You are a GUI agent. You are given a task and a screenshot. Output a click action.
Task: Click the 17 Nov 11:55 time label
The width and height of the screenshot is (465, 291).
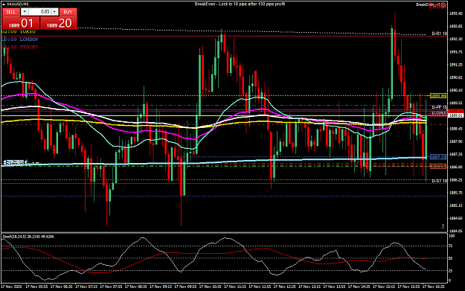coord(260,287)
